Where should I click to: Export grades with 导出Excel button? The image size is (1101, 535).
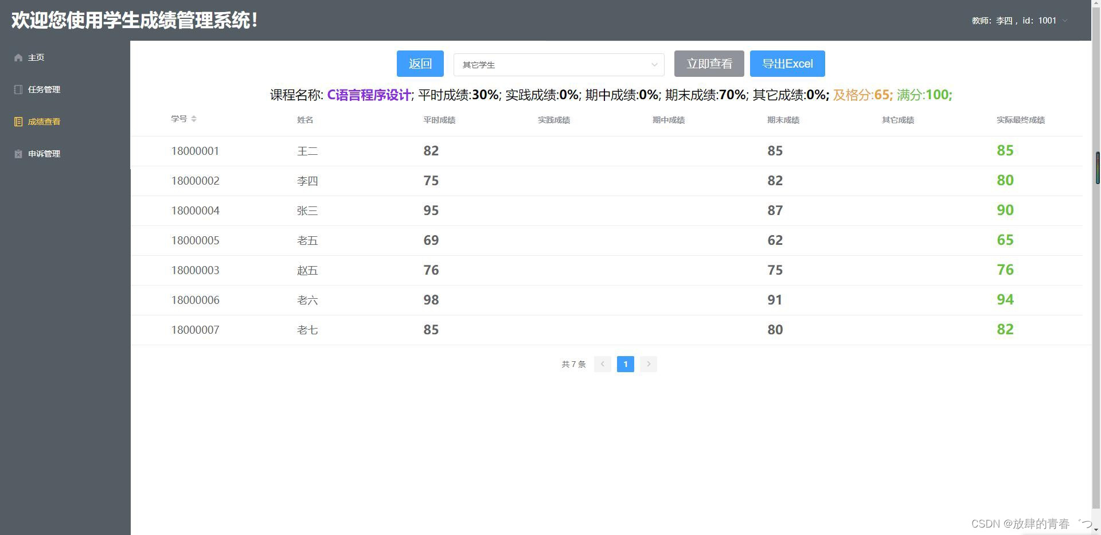tap(787, 64)
